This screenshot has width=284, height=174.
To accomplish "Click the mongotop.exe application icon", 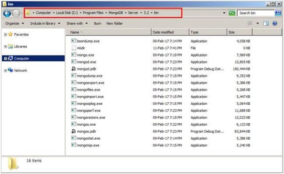I will click(x=73, y=145).
